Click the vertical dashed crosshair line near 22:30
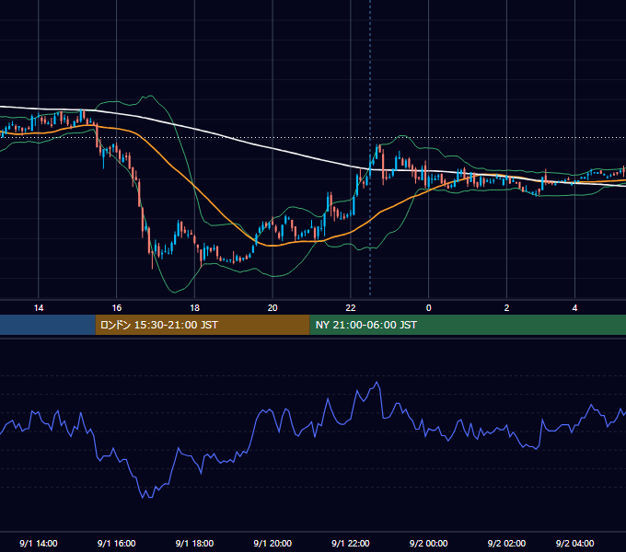The width and height of the screenshot is (626, 552). click(x=370, y=147)
